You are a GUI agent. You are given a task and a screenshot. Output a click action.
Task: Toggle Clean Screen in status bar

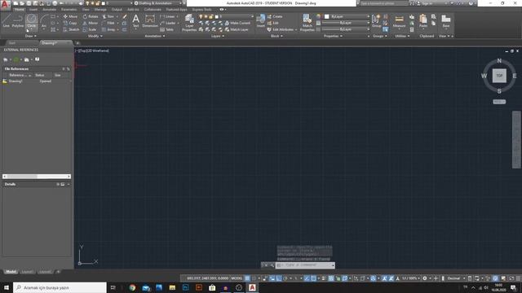point(511,278)
